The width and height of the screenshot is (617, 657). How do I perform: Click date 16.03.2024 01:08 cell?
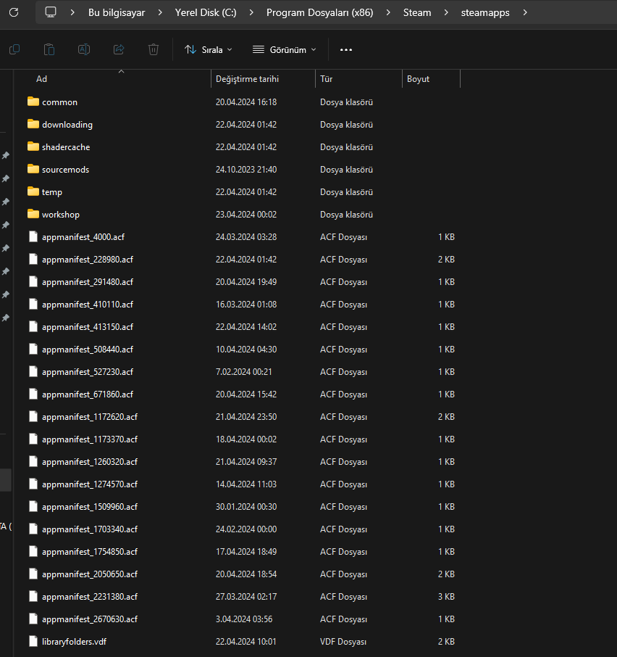coord(246,304)
